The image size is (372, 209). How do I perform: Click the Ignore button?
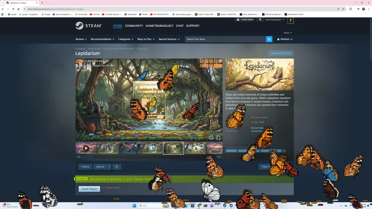[x=100, y=167]
